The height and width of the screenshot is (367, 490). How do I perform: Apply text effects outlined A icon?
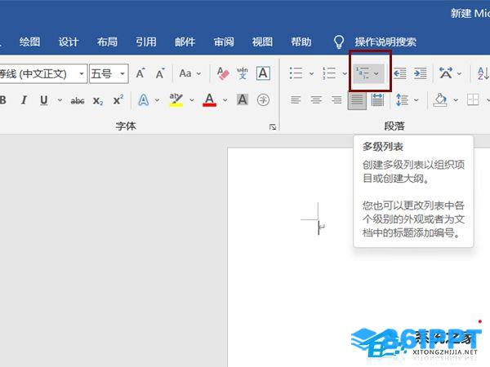(144, 100)
